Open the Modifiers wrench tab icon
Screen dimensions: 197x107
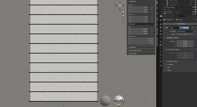[160, 45]
